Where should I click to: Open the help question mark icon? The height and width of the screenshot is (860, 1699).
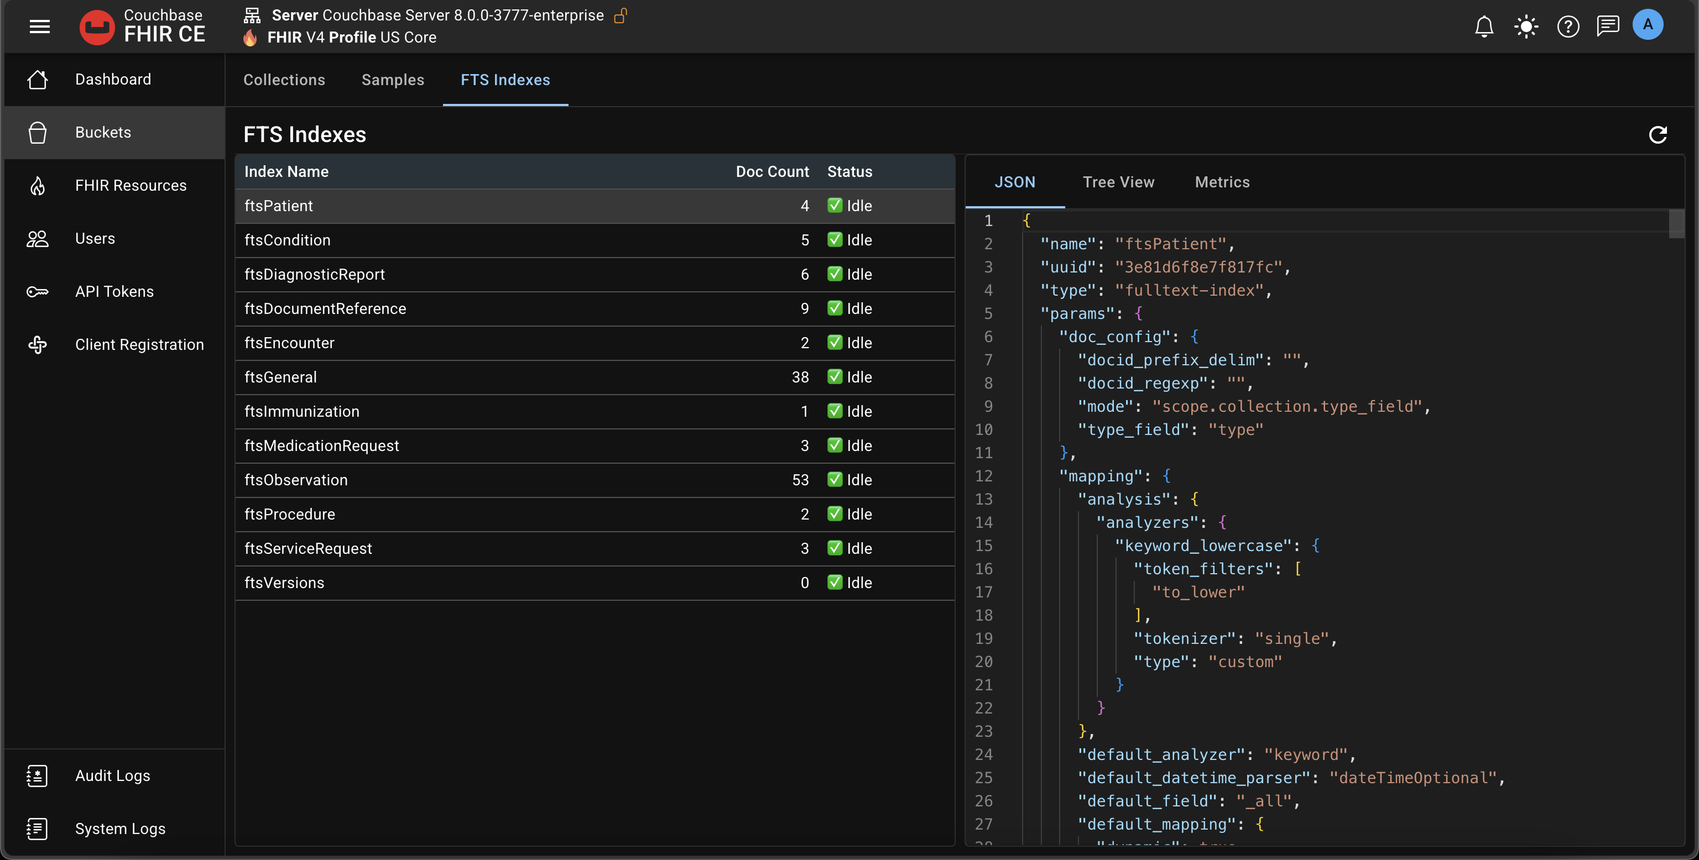pyautogui.click(x=1568, y=27)
